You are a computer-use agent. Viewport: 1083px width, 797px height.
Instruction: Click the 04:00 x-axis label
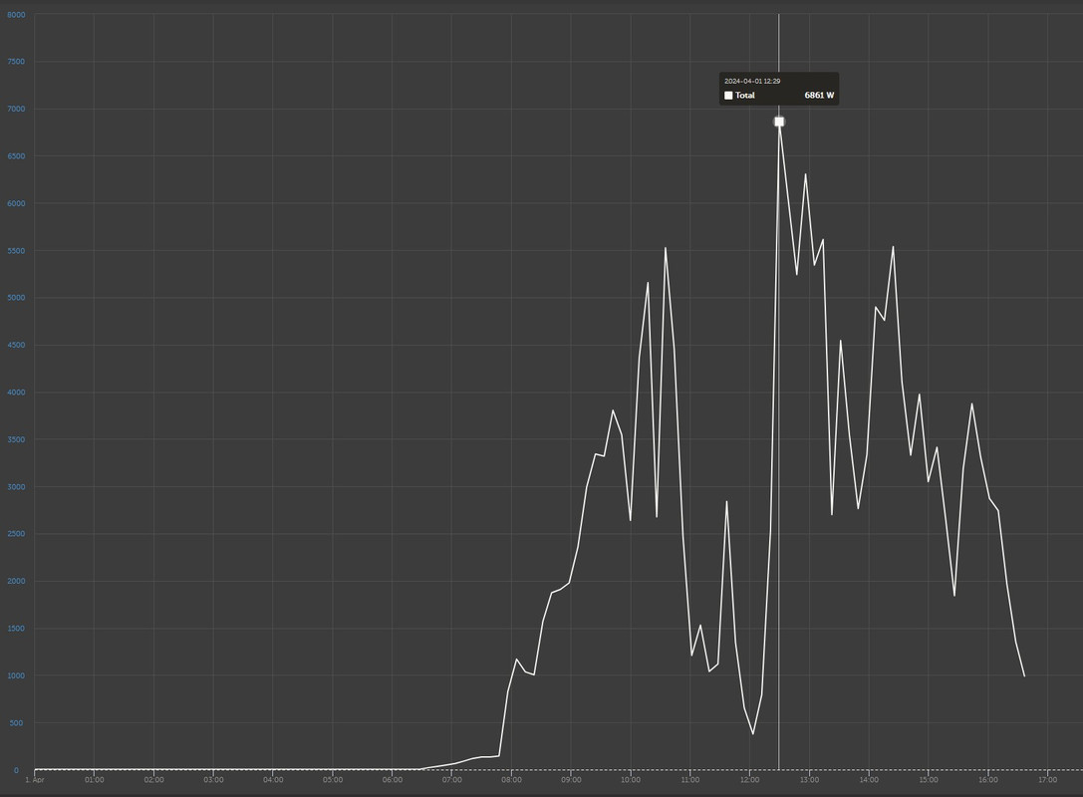click(x=273, y=780)
